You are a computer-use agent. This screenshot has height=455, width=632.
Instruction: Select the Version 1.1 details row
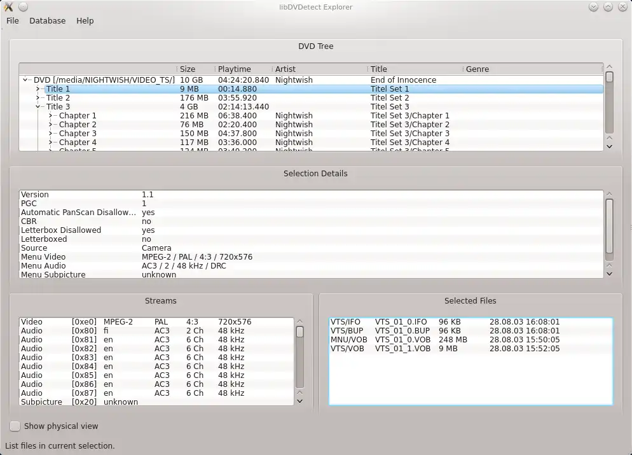click(311, 195)
